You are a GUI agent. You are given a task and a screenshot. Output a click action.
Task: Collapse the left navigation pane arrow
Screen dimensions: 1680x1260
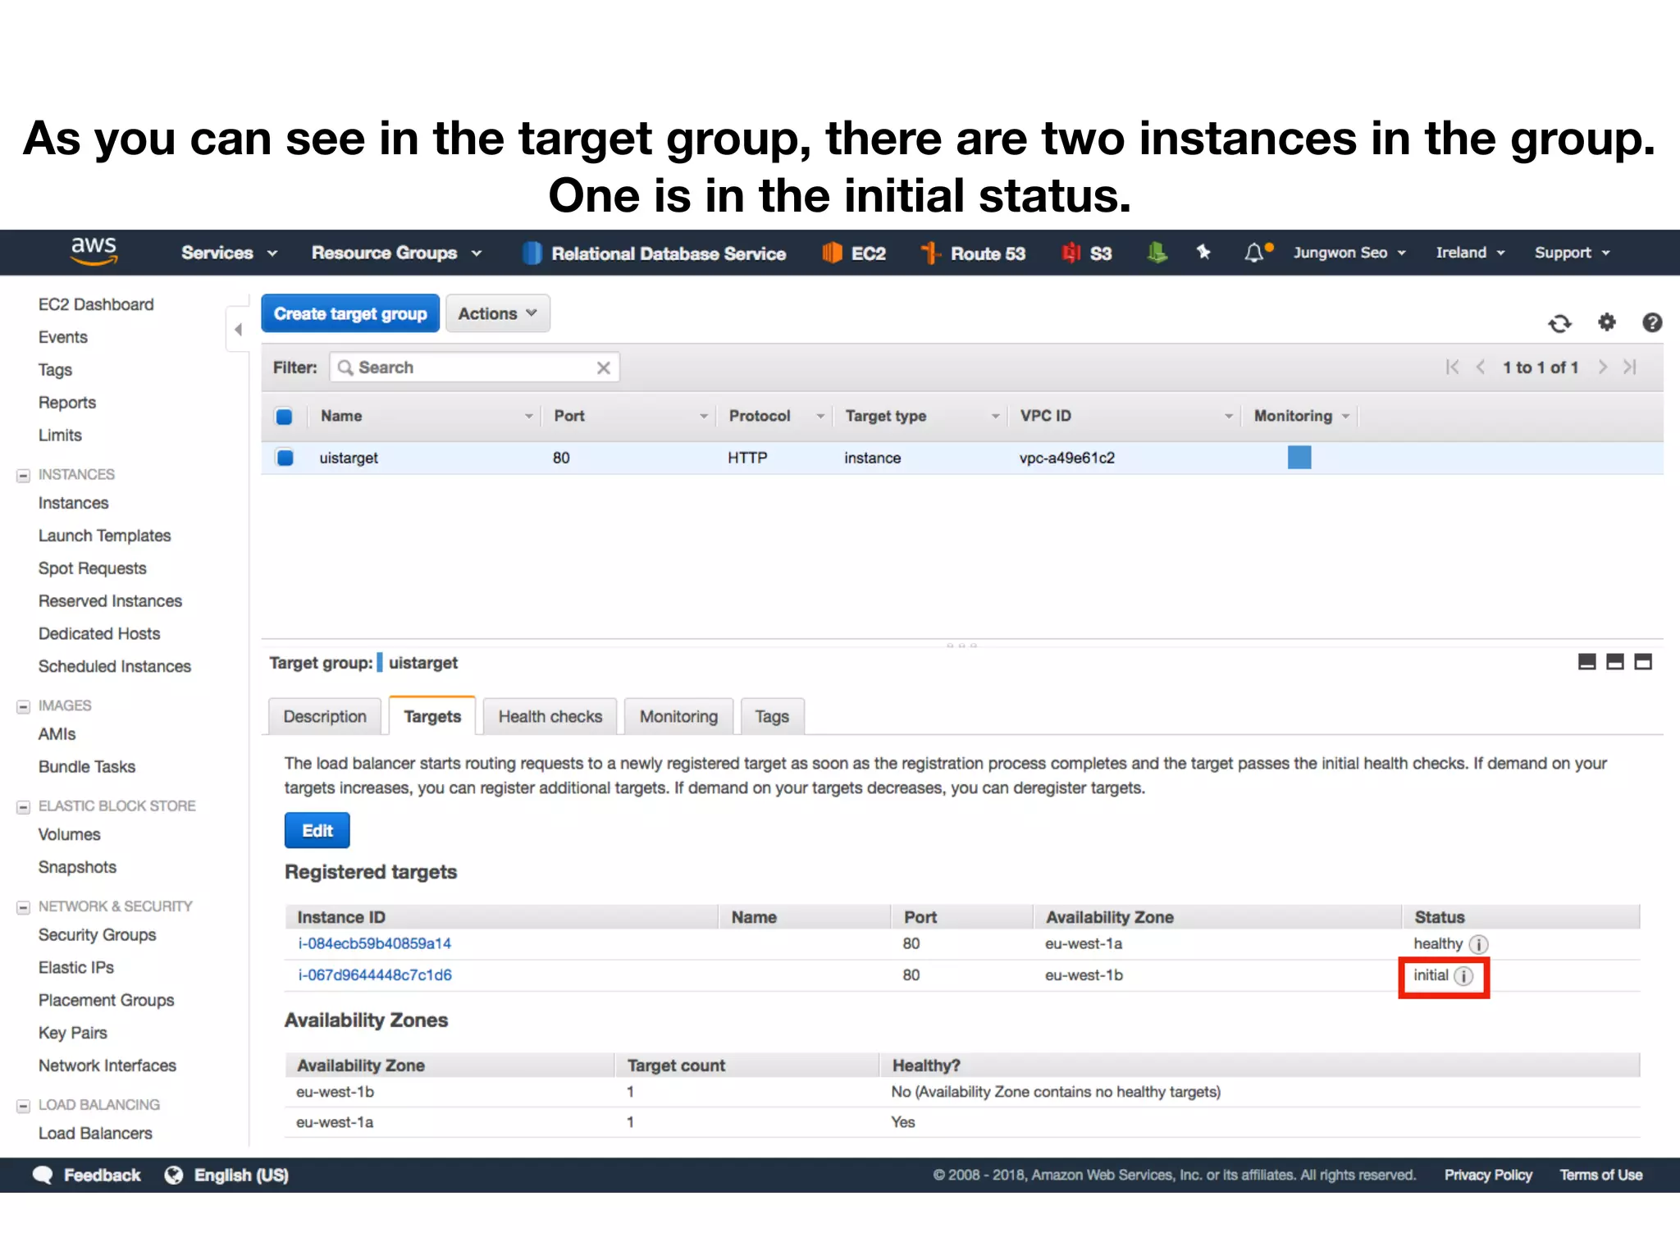click(238, 330)
